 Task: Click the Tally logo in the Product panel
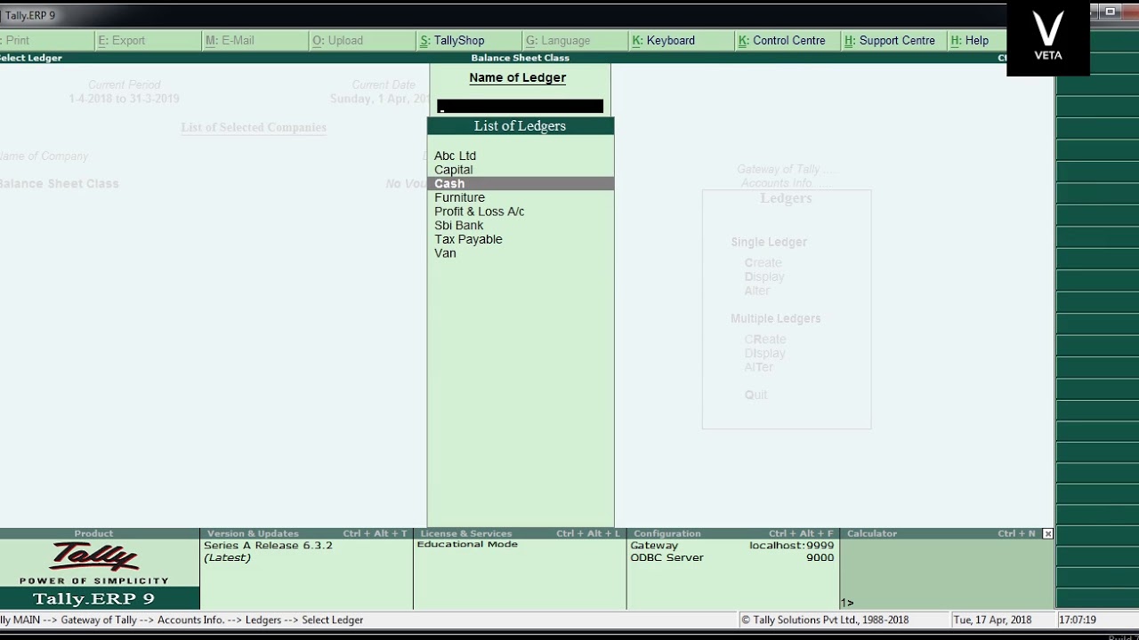94,557
